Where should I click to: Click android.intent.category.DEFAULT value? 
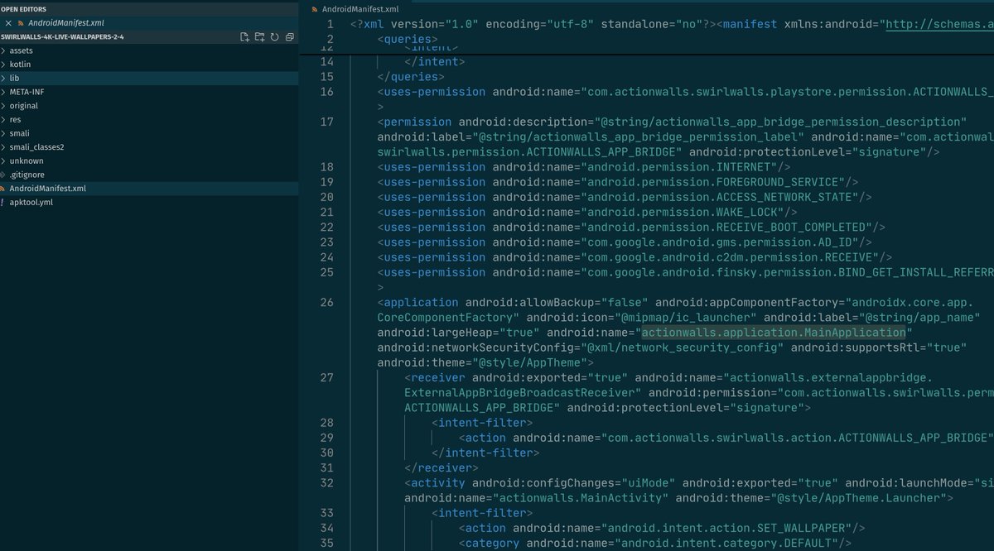726,543
